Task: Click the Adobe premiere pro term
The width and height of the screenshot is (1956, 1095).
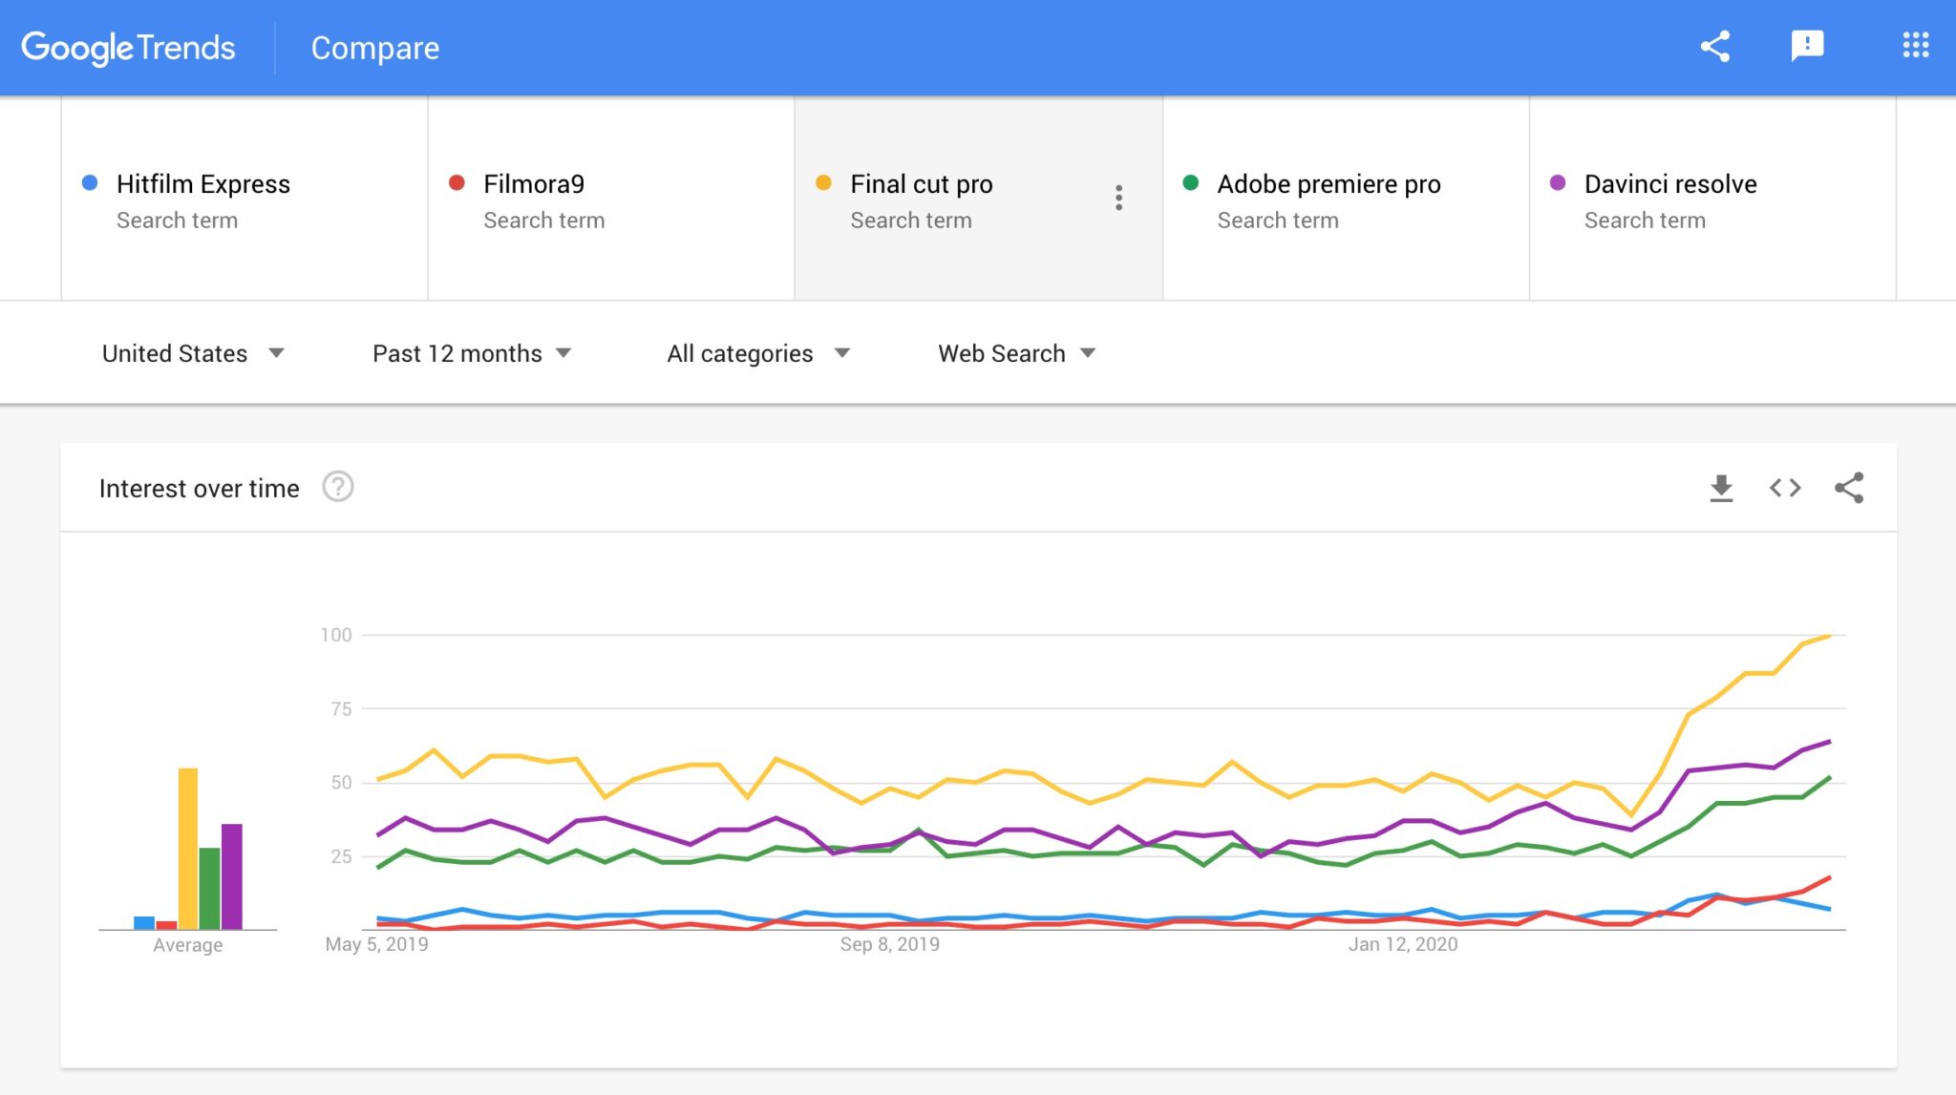Action: [1328, 184]
